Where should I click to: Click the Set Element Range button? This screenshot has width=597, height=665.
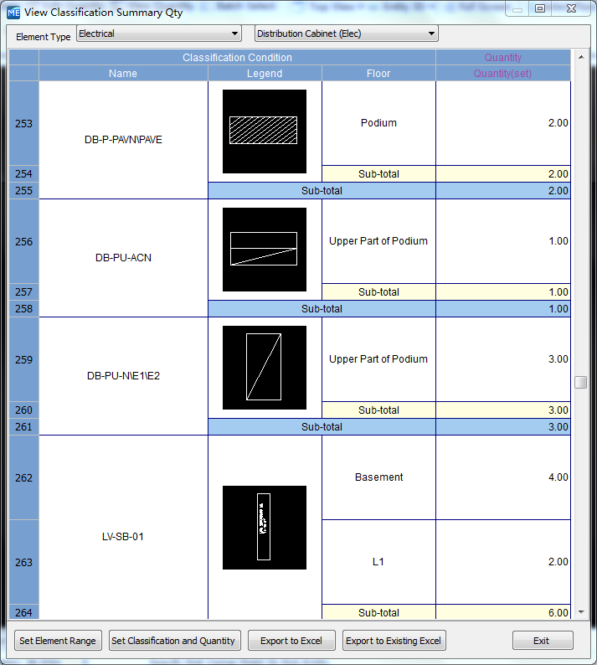coord(58,641)
